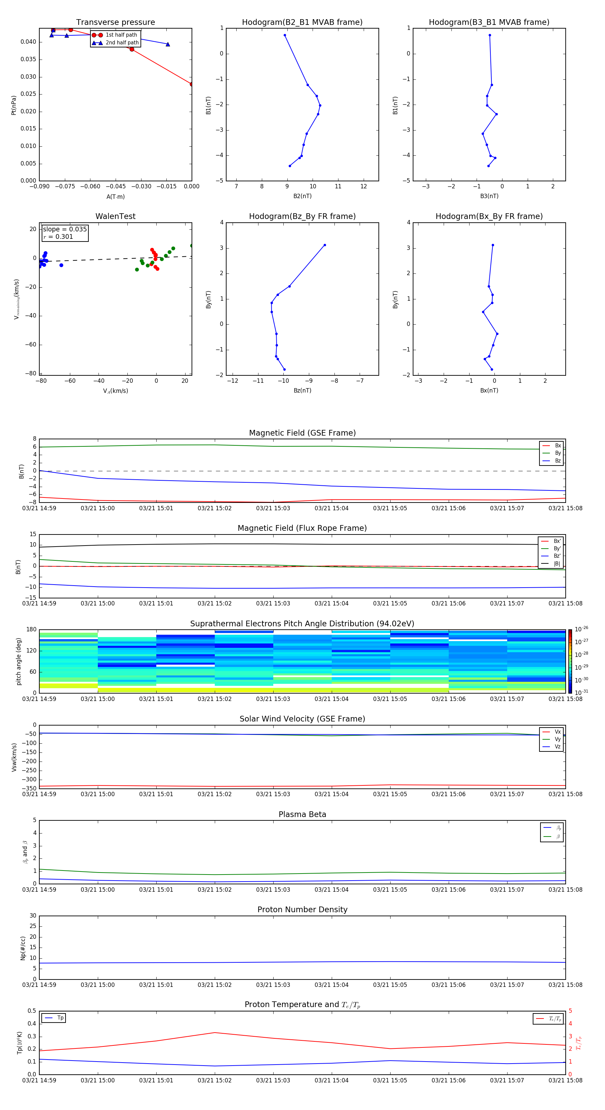Viewport: 605px width, 1110px height.
Task: Click the isolated blue dot near -66 in WalenTest
Action: tap(61, 265)
